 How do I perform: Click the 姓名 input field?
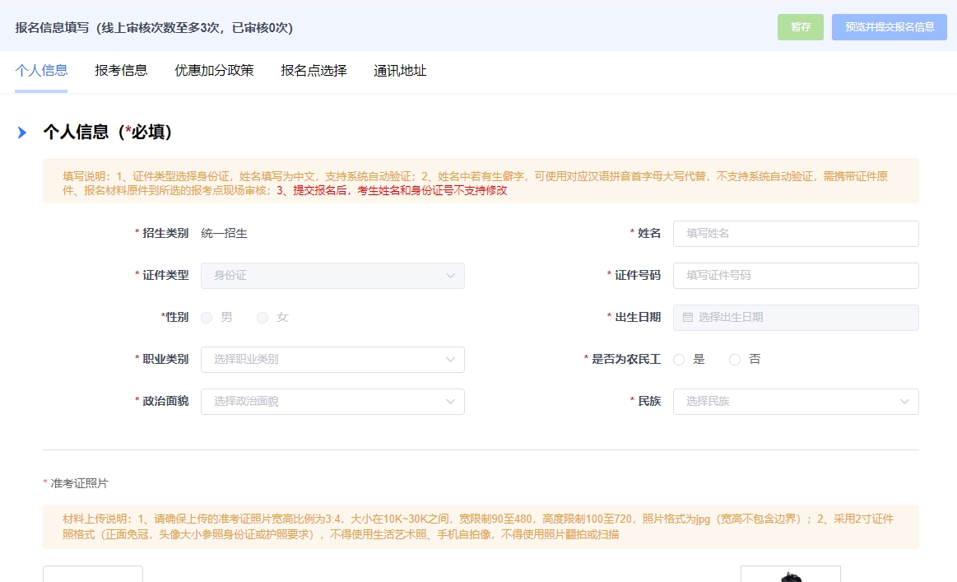click(795, 234)
